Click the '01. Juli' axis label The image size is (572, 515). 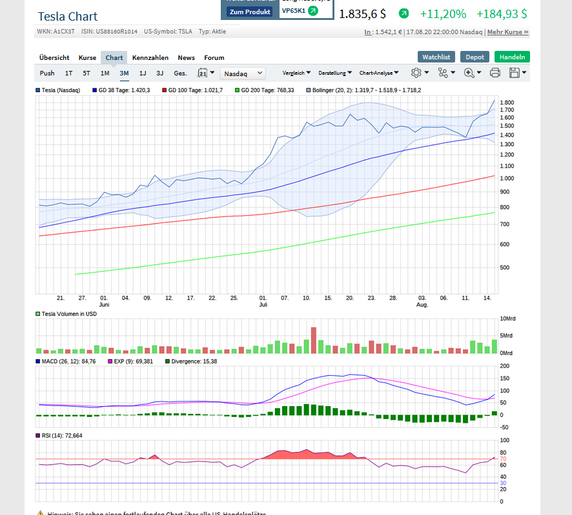[263, 301]
